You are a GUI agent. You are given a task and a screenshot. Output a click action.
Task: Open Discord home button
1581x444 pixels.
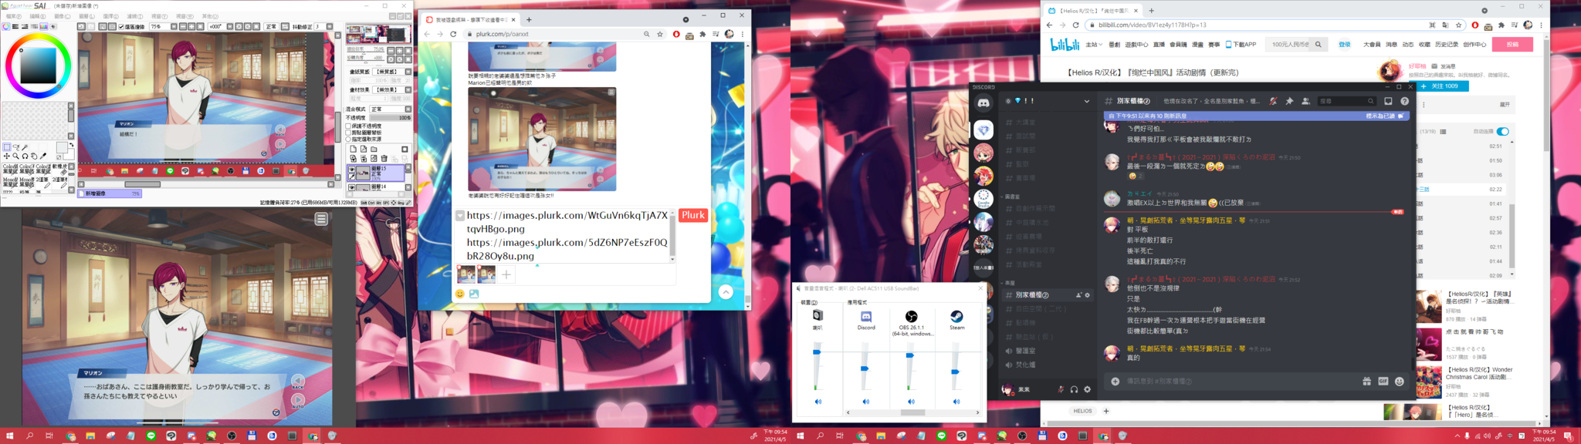click(x=983, y=103)
